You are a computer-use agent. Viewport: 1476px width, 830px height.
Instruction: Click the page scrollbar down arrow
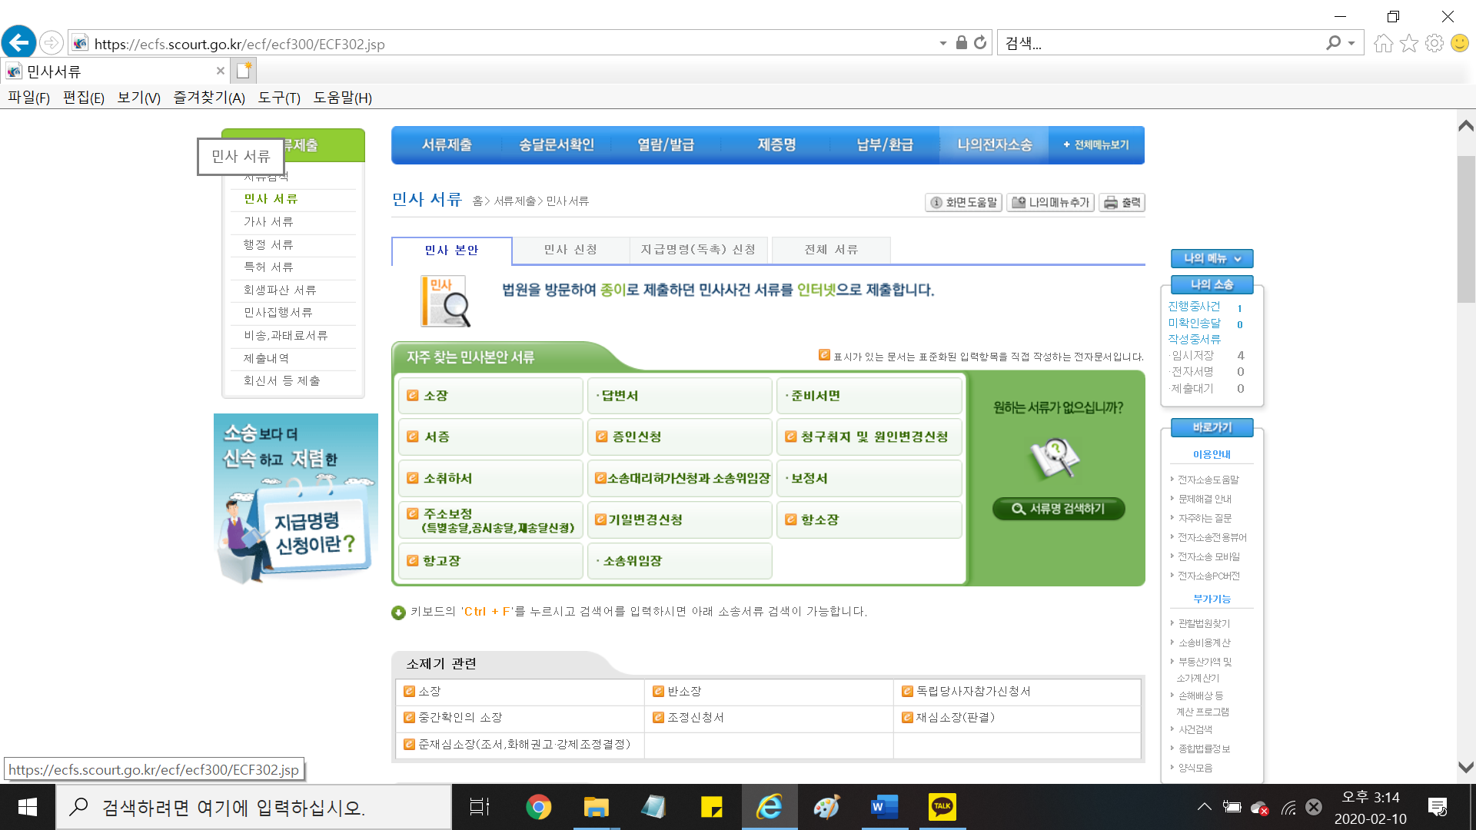point(1465,767)
